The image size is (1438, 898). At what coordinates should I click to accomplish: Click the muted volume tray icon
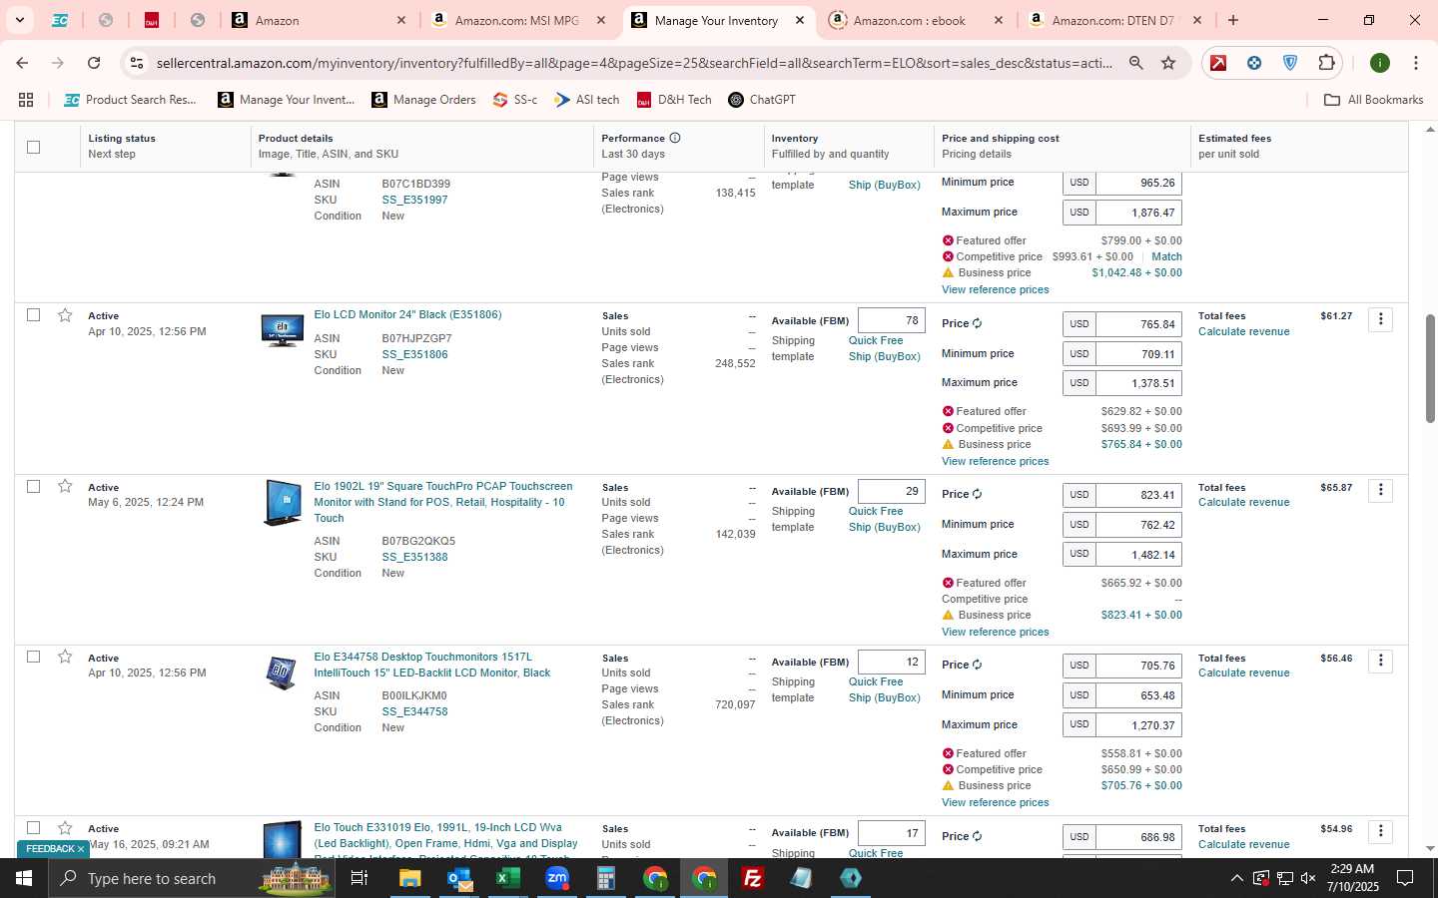1308,878
